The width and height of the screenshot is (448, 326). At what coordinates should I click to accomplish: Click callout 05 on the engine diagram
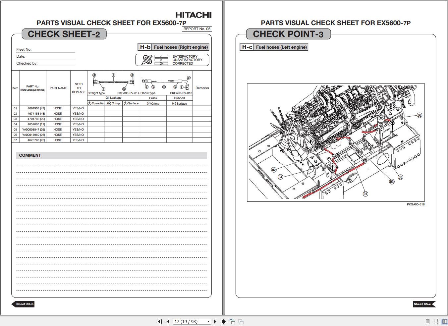(401, 177)
